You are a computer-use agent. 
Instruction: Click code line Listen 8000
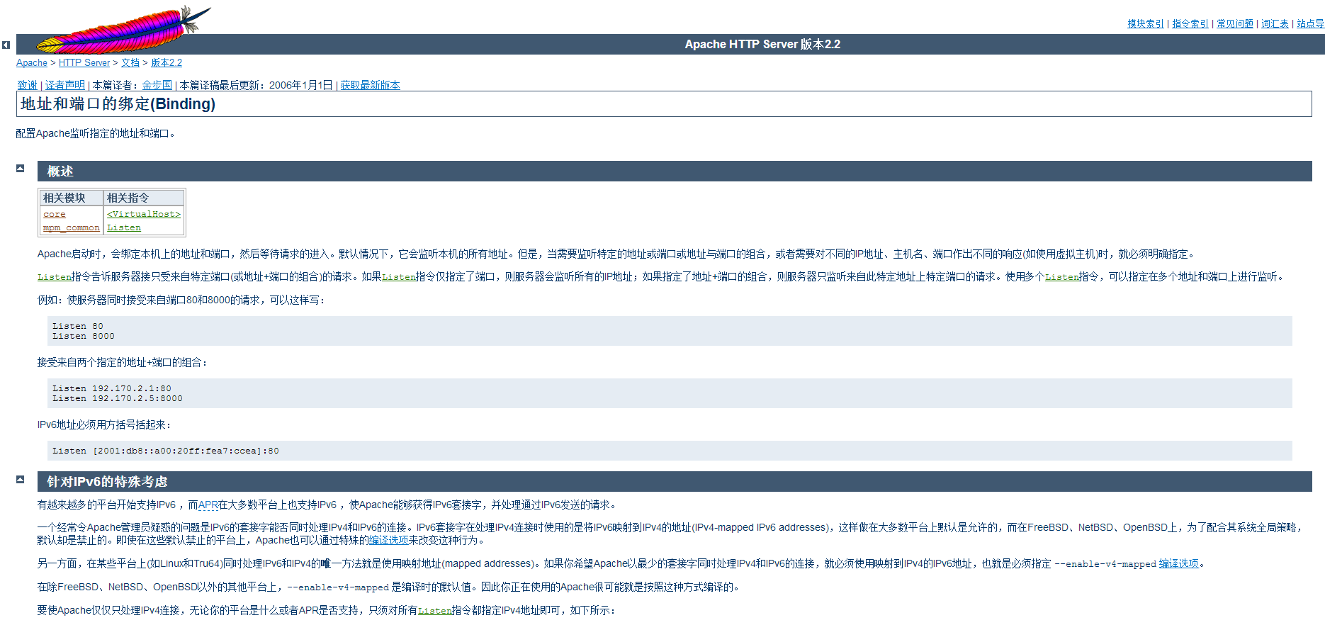tap(84, 336)
